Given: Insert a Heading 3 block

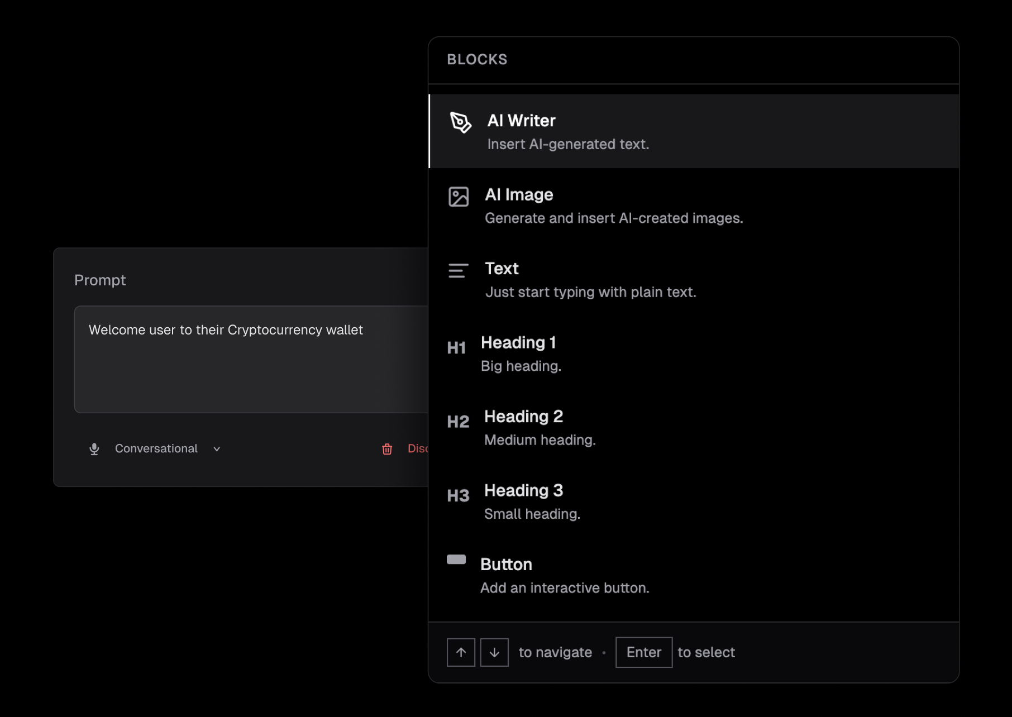Looking at the screenshot, I should tap(694, 501).
